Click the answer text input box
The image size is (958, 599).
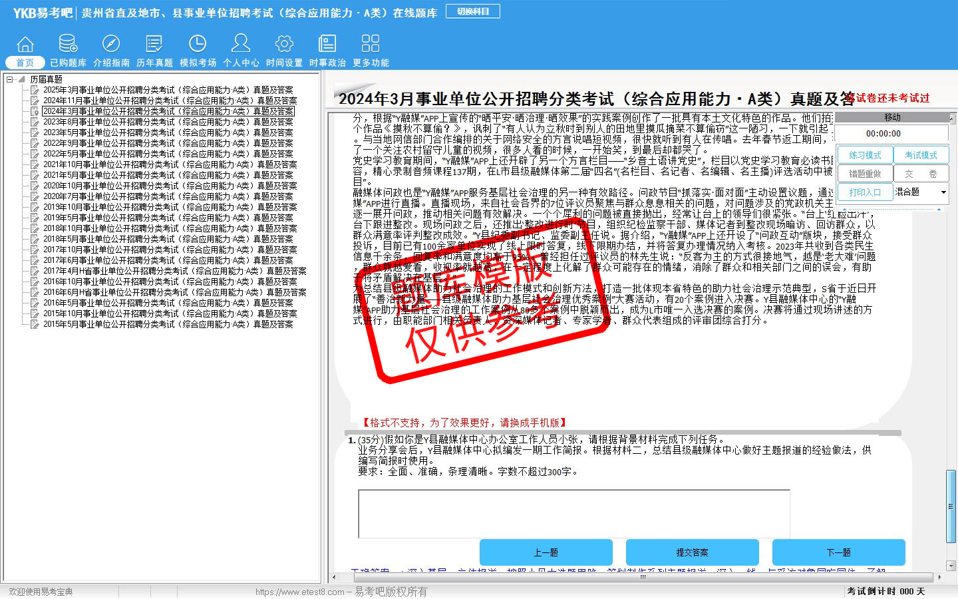pos(573,513)
